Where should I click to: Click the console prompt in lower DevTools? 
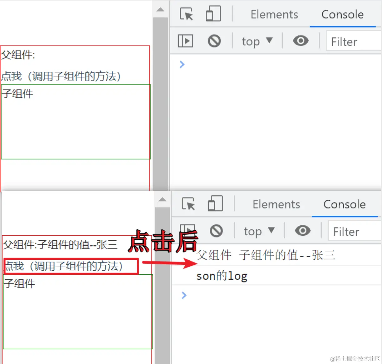click(x=184, y=295)
